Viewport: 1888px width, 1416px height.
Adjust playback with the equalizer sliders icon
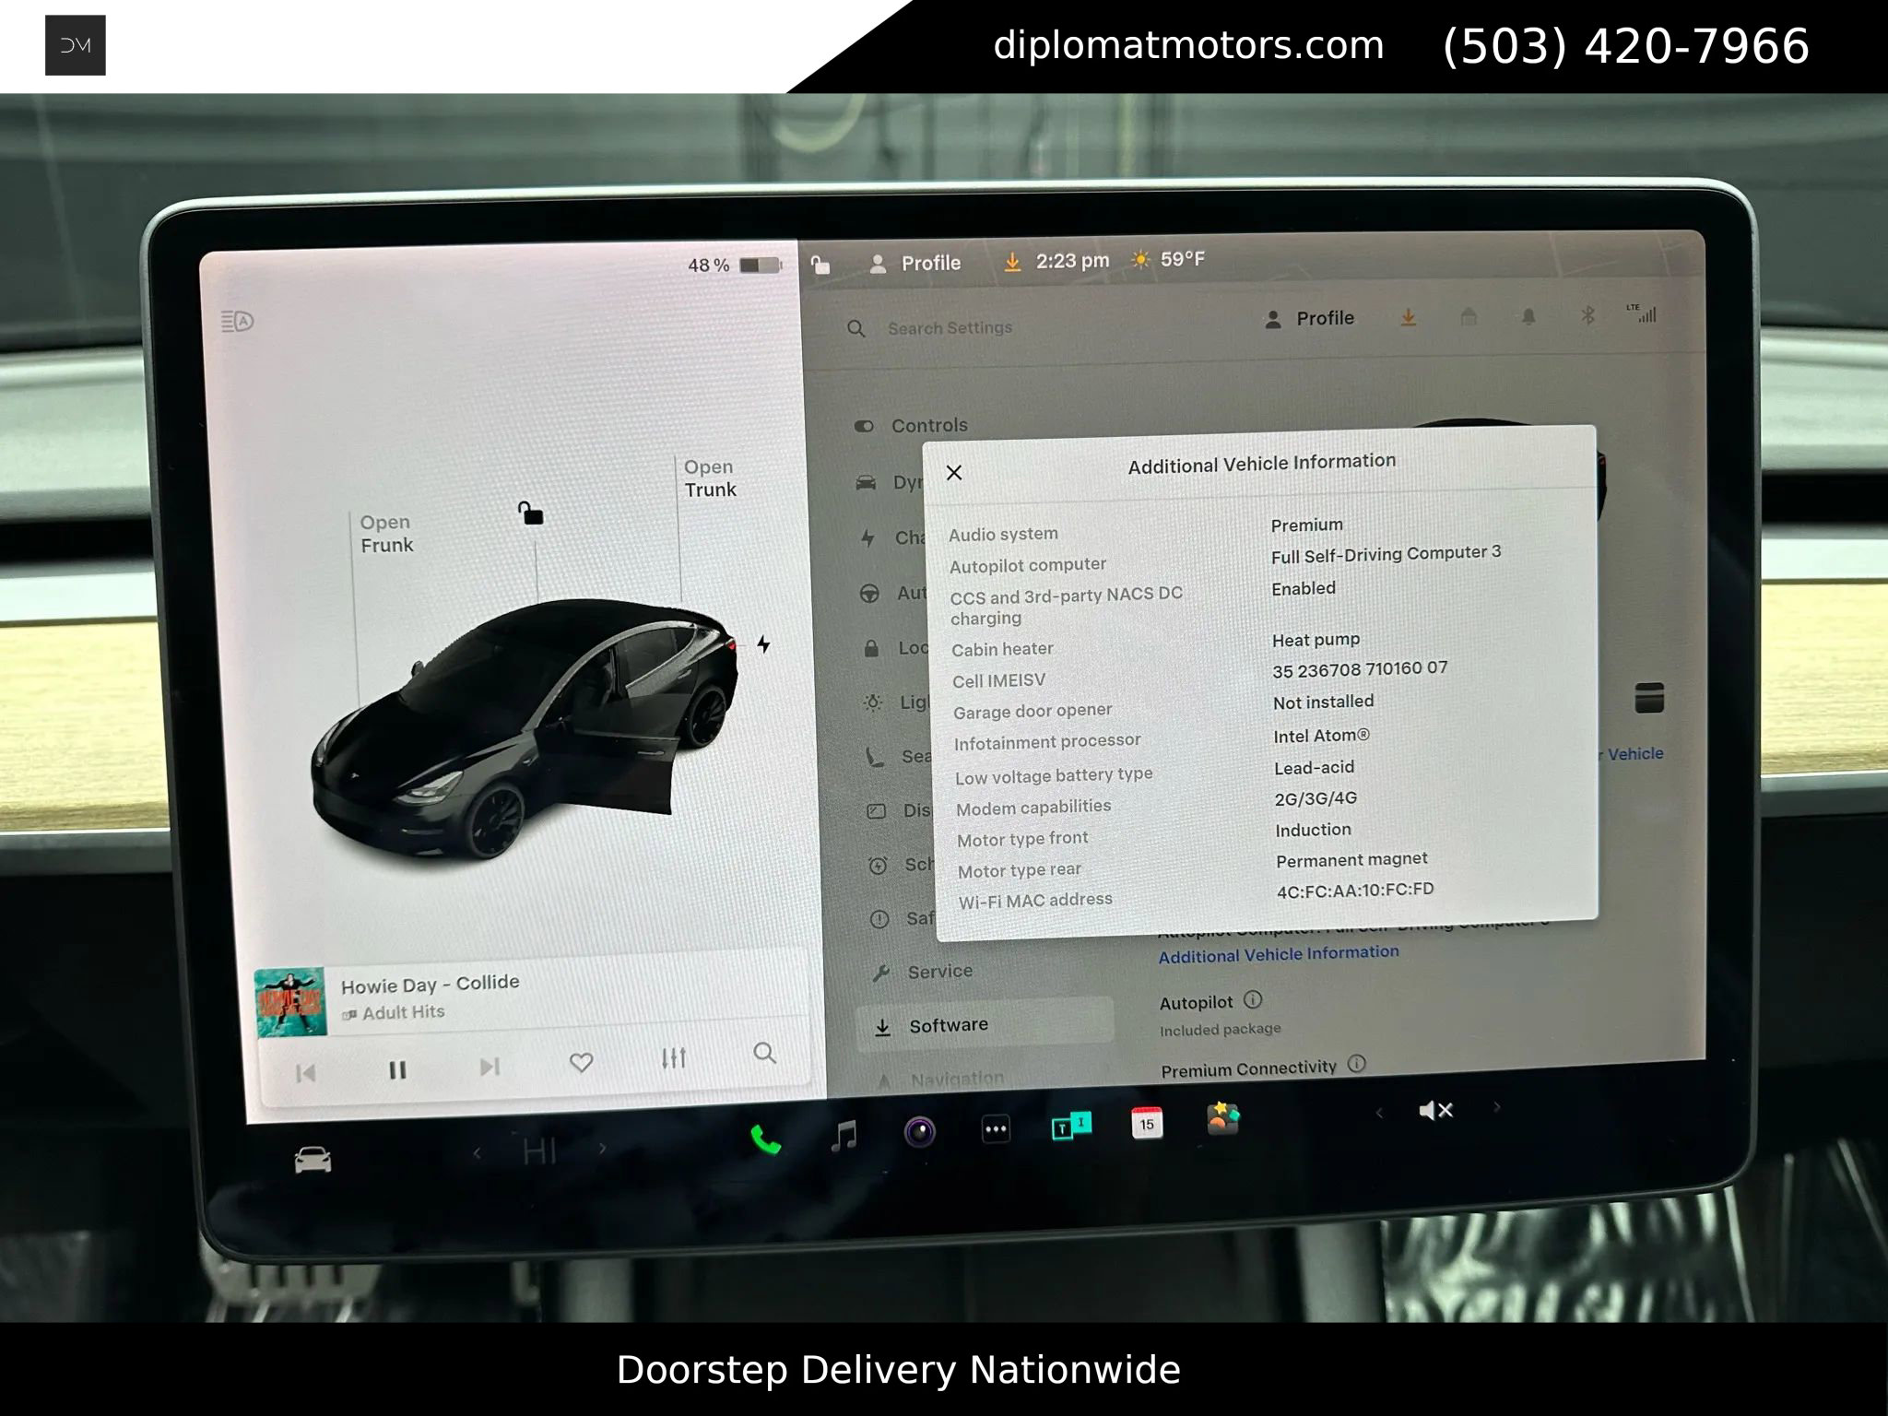point(674,1060)
